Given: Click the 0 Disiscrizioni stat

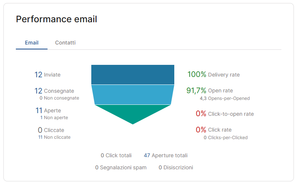Looking at the screenshot, I should point(176,167).
